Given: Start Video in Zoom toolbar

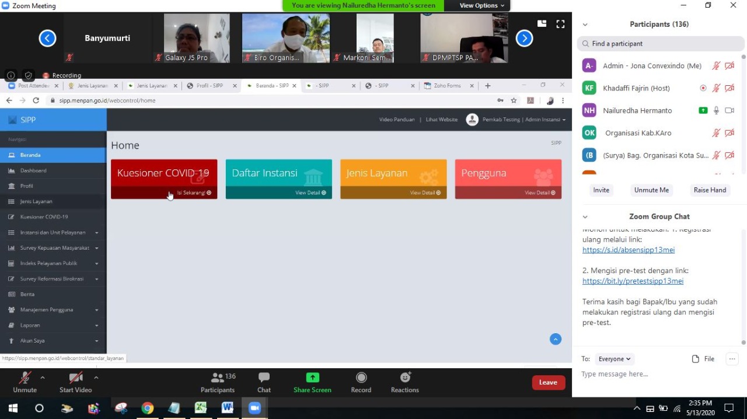Looking at the screenshot, I should [75, 382].
